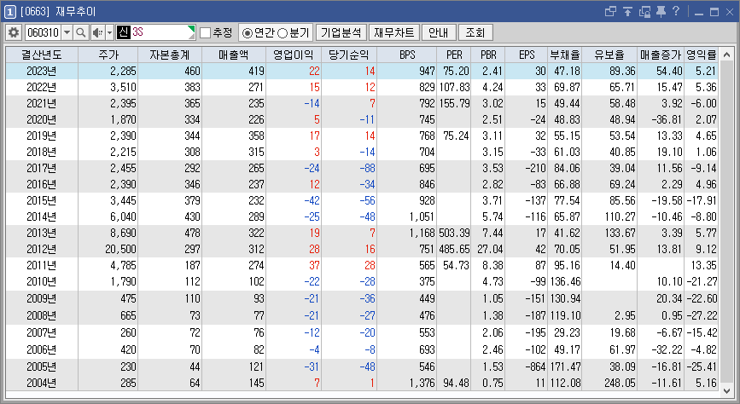
Task: Select the 분기 radio button
Action: (283, 33)
